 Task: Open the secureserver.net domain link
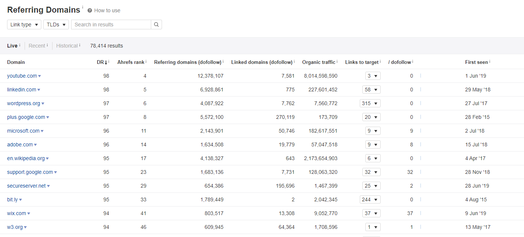(x=26, y=186)
